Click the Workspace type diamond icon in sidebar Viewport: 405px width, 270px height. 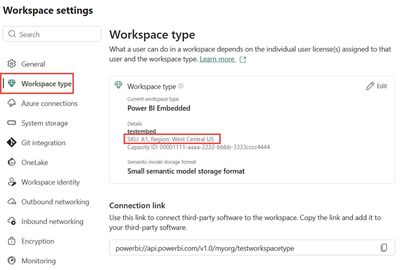pos(12,83)
